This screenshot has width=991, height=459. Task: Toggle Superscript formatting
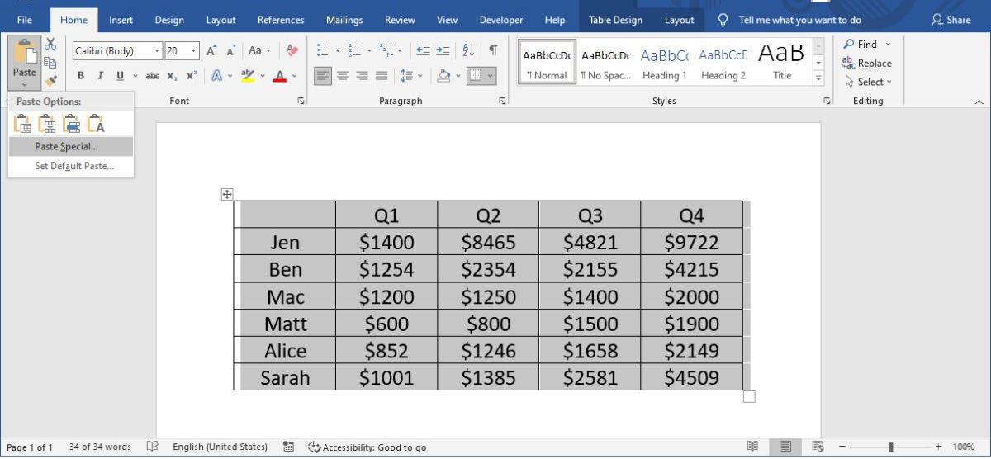click(191, 76)
